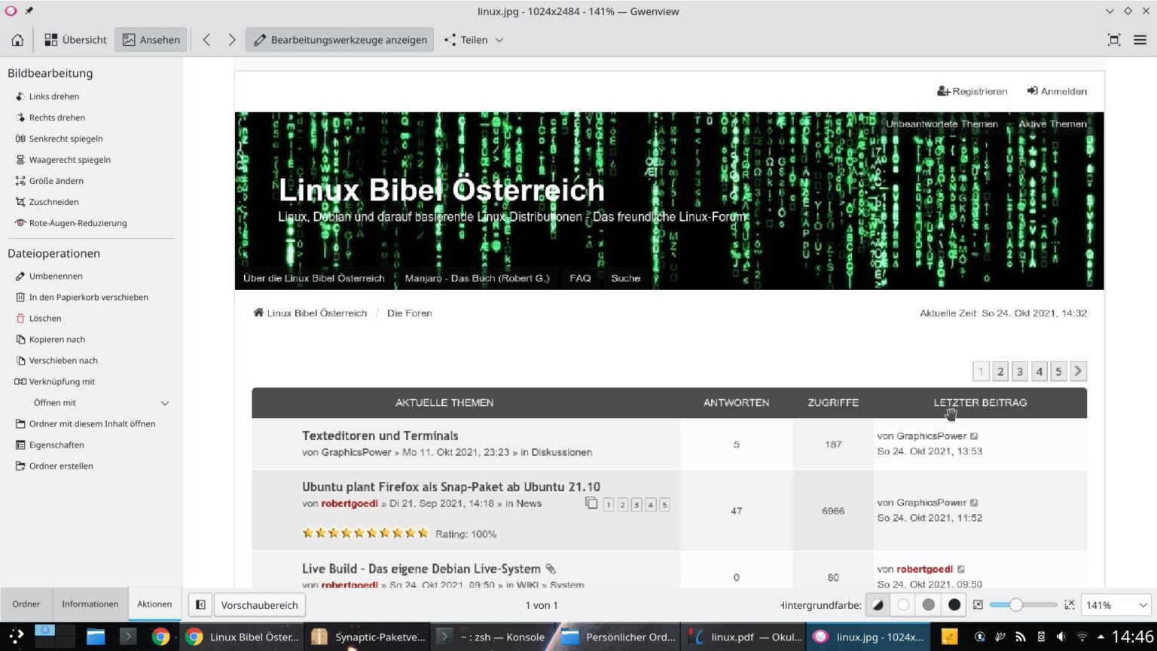Open Größe ändern to resize the image
The height and width of the screenshot is (651, 1157).
tap(55, 181)
